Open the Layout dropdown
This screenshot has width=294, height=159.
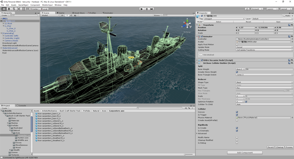pos(286,9)
